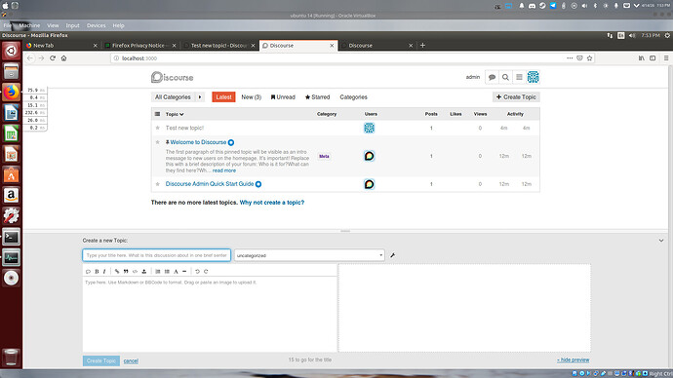This screenshot has height=378, width=673.
Task: Switch to Test new topic! browser tab
Action: coord(218,46)
